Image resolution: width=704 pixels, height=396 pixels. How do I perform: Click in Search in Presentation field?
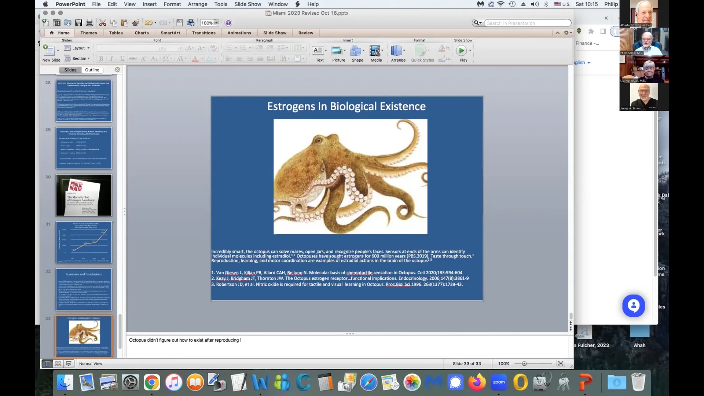(x=528, y=23)
